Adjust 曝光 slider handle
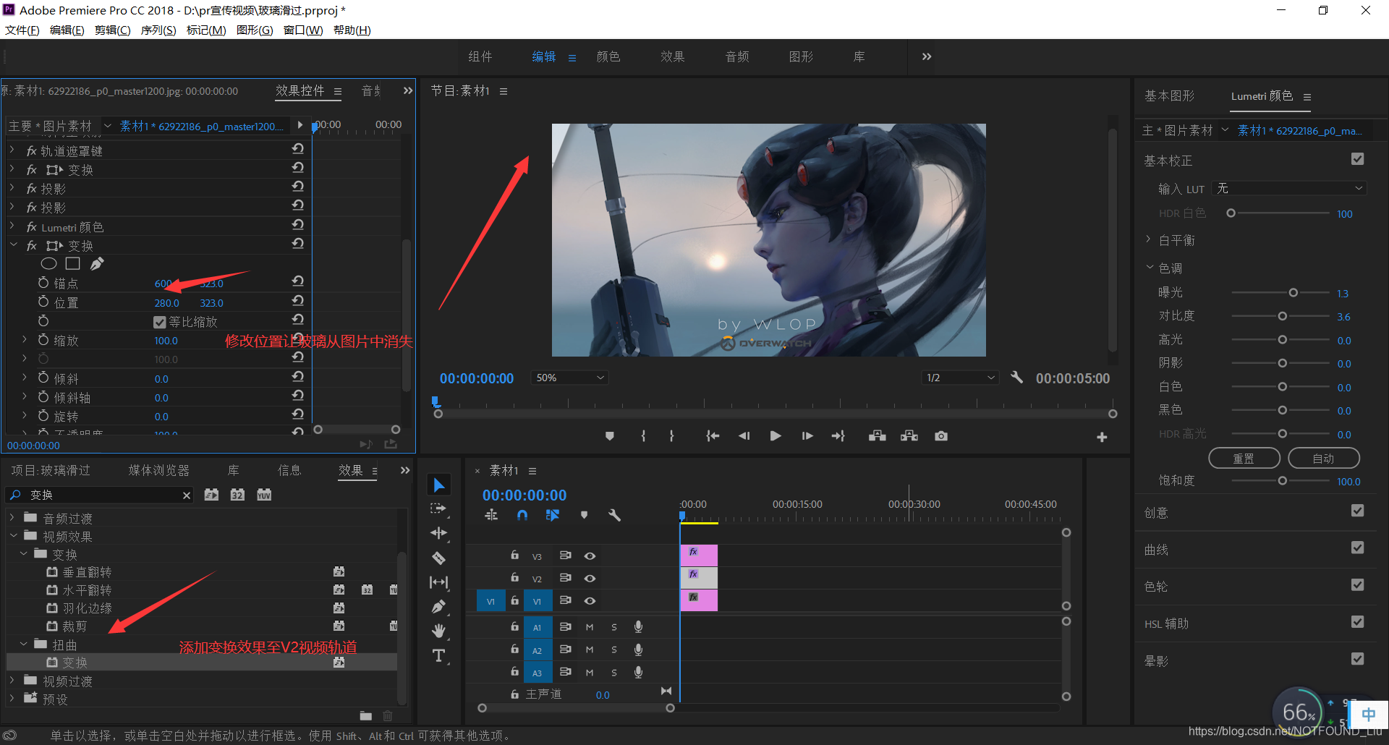1389x745 pixels. pos(1293,293)
